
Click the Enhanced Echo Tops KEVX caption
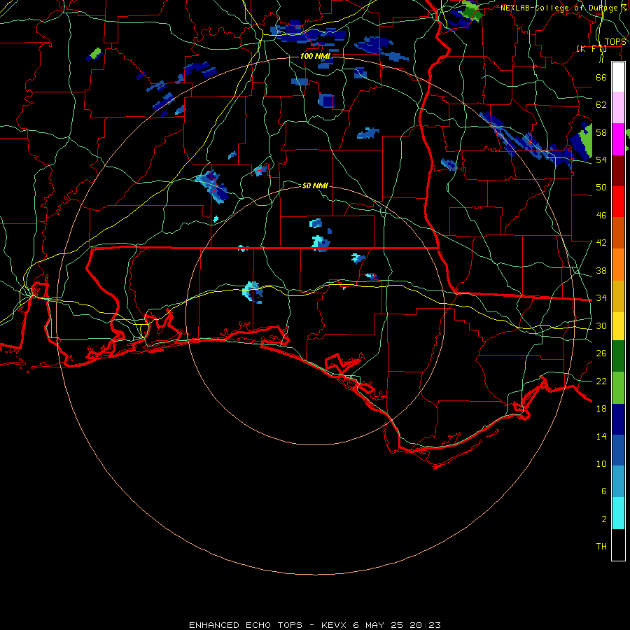(314, 625)
